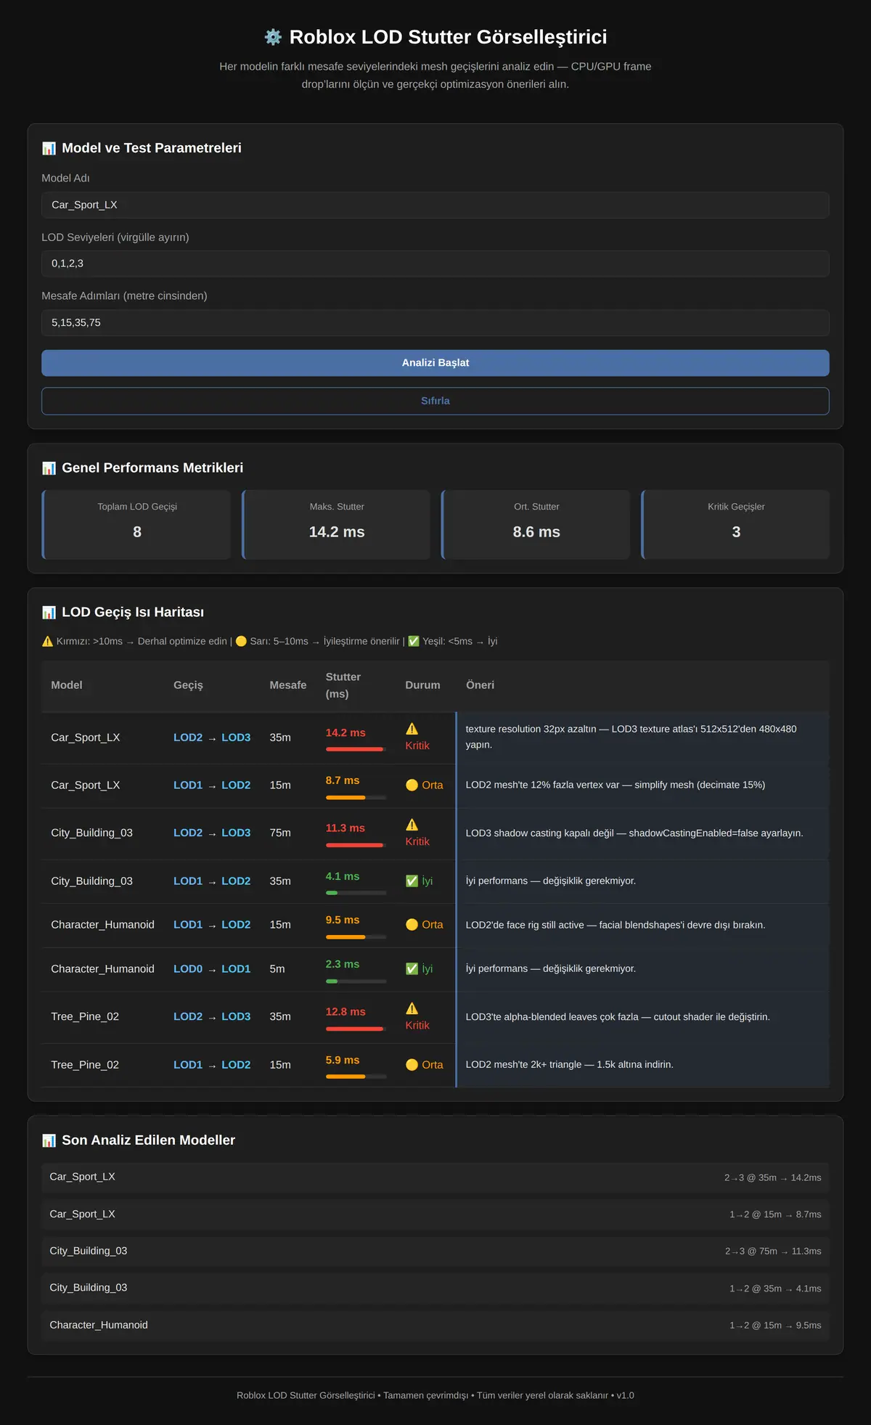Select recent entry '1→2 @ 35m → 4.1ms'
Image resolution: width=871 pixels, height=1425 pixels.
435,1289
